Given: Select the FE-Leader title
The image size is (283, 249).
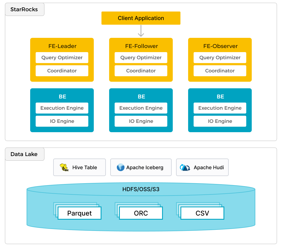Looking at the screenshot, I should (x=62, y=46).
